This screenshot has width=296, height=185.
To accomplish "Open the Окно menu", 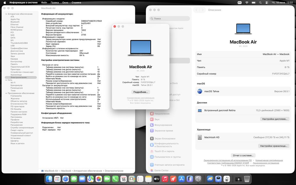I will pyautogui.click(x=65, y=3).
